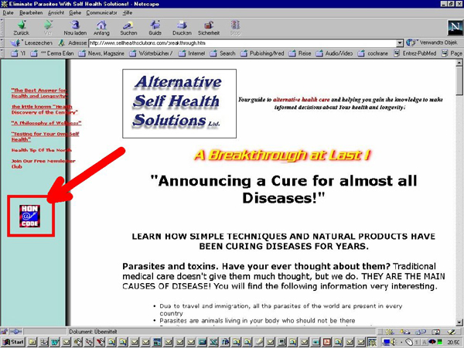This screenshot has width=464, height=348.
Task: Click the Guide toolbar icon
Action: tap(155, 26)
